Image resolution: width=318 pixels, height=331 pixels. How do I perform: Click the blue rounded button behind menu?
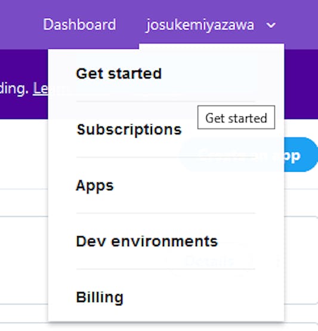[x=301, y=154]
